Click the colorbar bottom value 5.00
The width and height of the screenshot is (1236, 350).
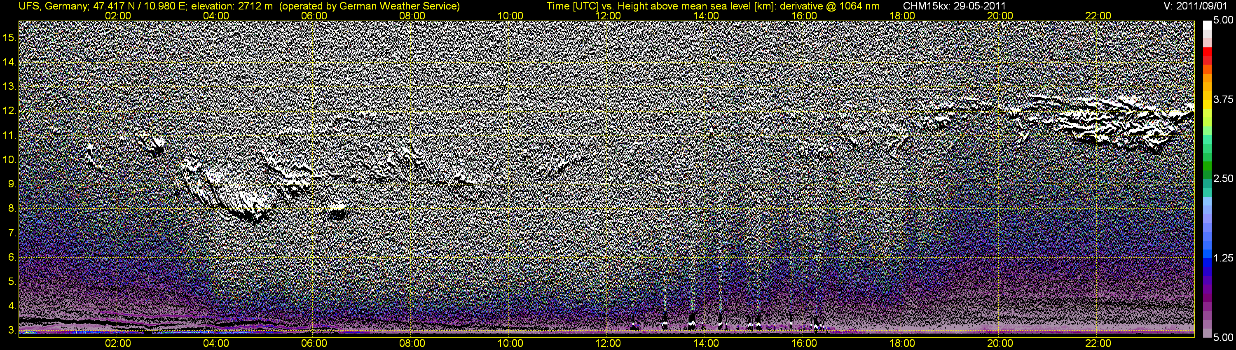click(x=1224, y=338)
